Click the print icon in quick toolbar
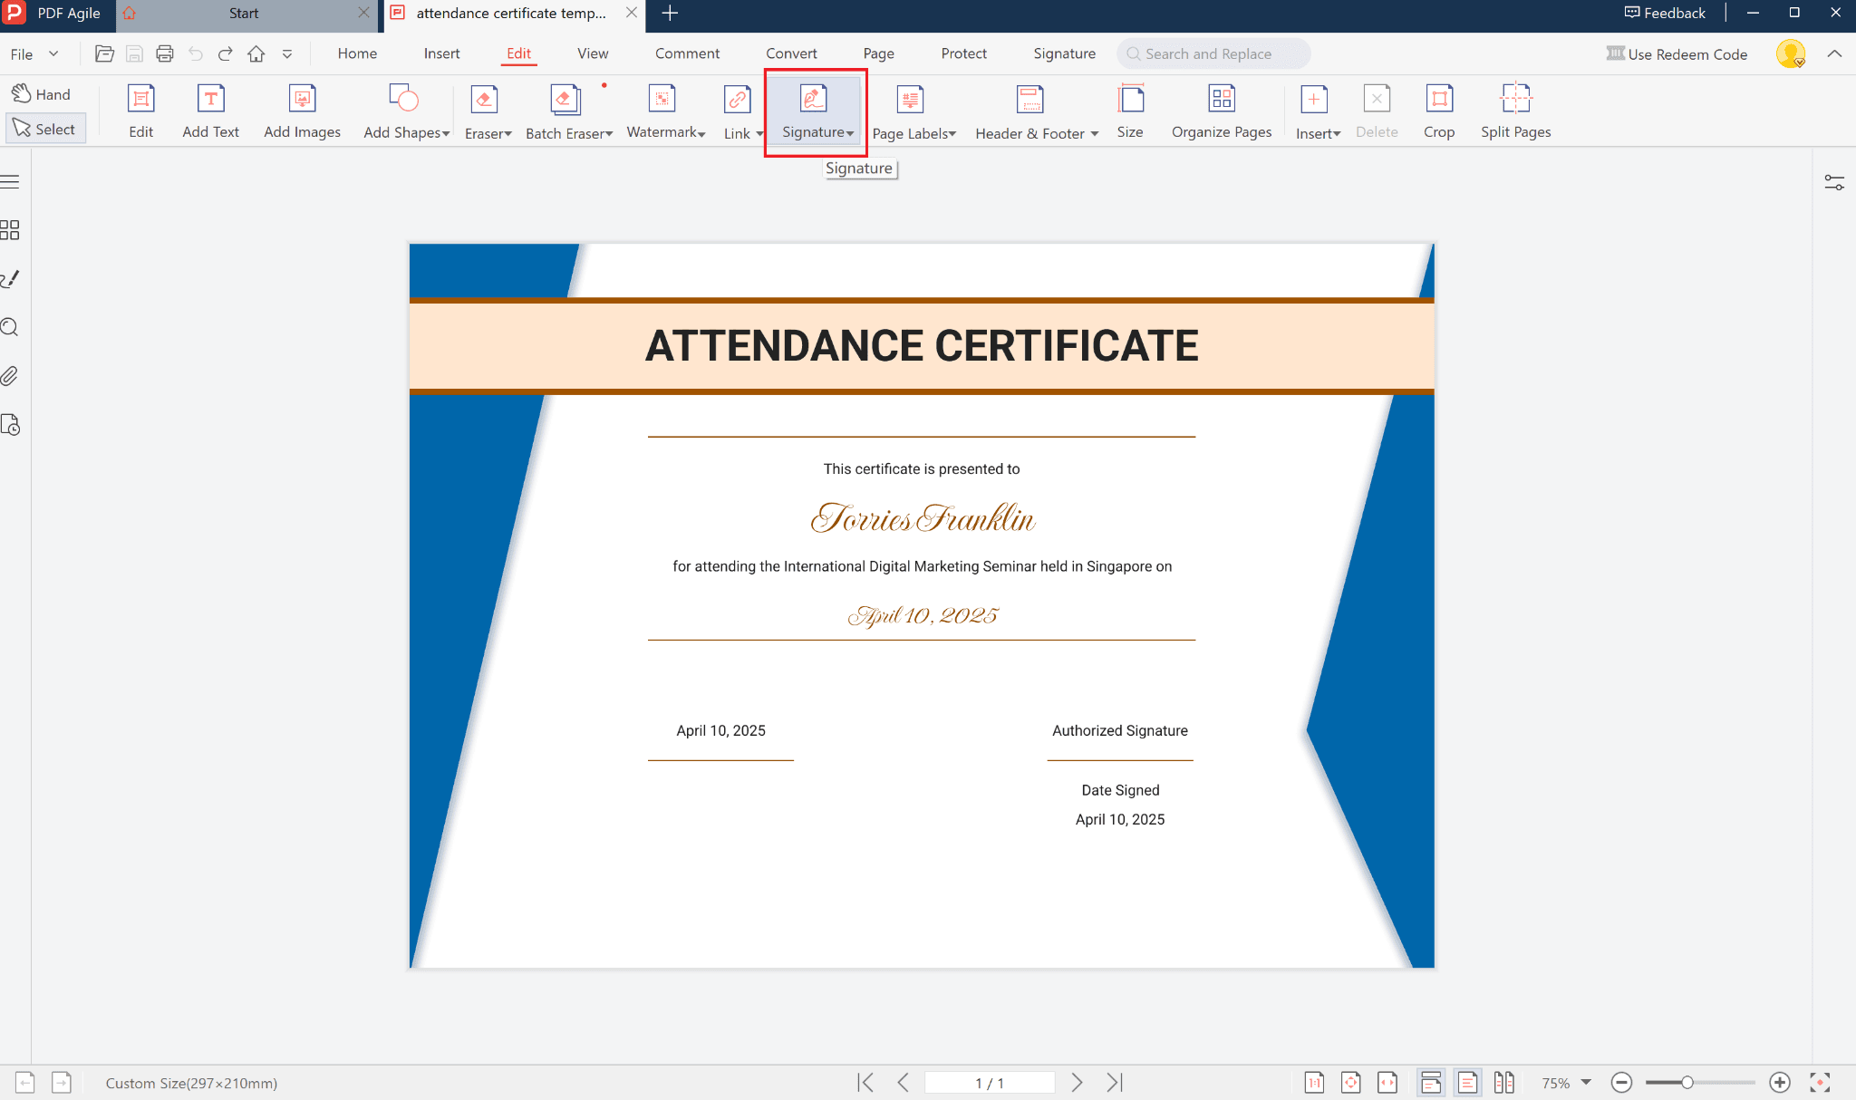Image resolution: width=1856 pixels, height=1100 pixels. click(165, 53)
